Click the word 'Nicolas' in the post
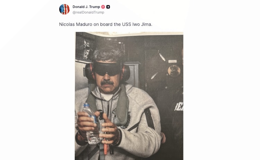260x160 pixels. pos(67,24)
